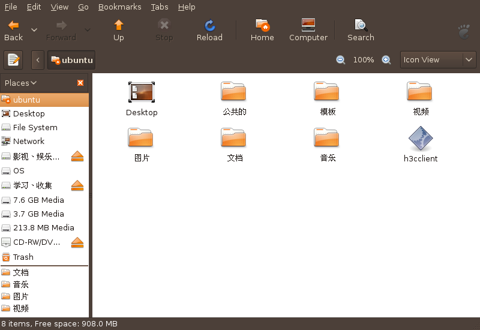Open the Tabs menu
The height and width of the screenshot is (330, 480).
tap(160, 7)
